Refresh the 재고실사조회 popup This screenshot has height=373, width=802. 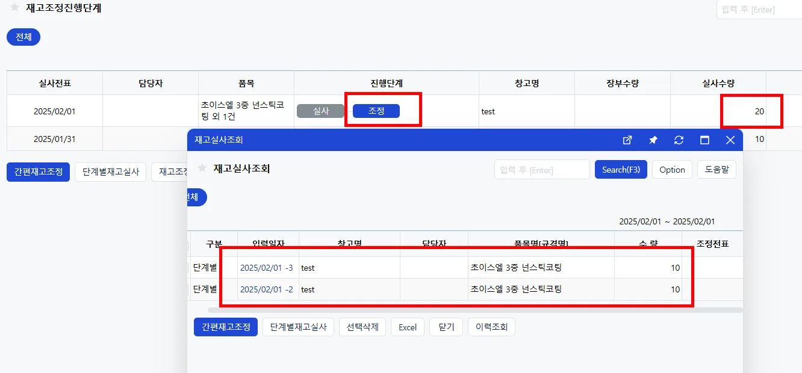[679, 140]
